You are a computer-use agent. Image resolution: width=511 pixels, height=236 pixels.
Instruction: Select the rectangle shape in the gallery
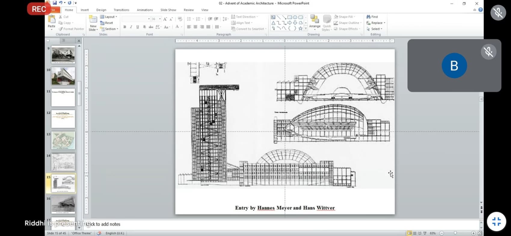click(x=289, y=17)
